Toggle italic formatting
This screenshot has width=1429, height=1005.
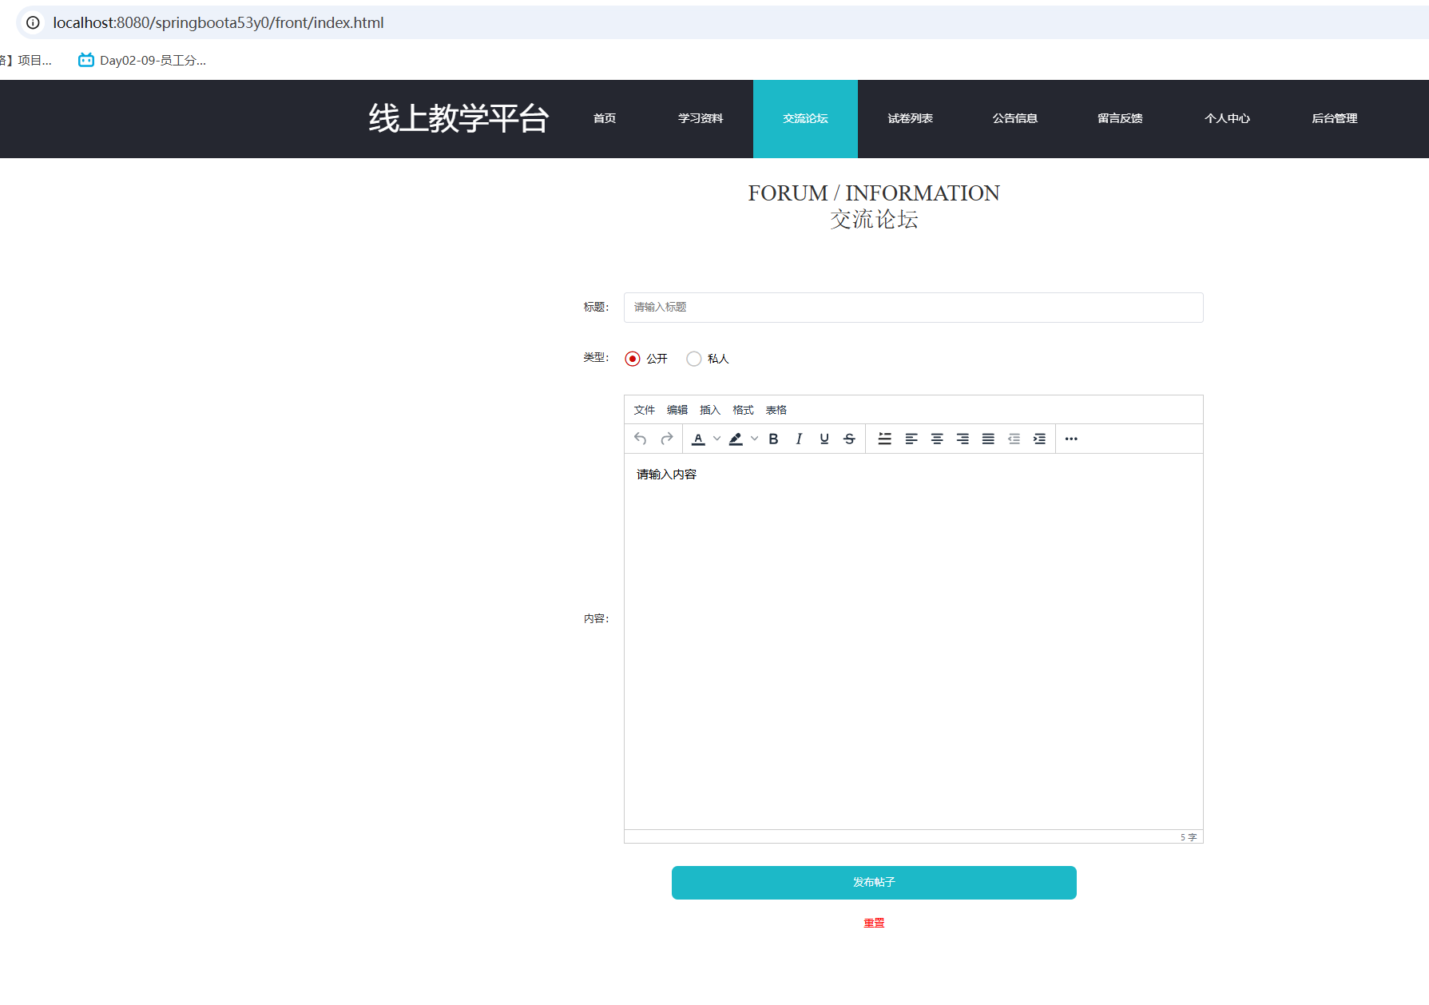click(799, 439)
